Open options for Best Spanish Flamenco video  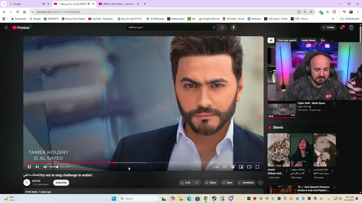click(334, 187)
